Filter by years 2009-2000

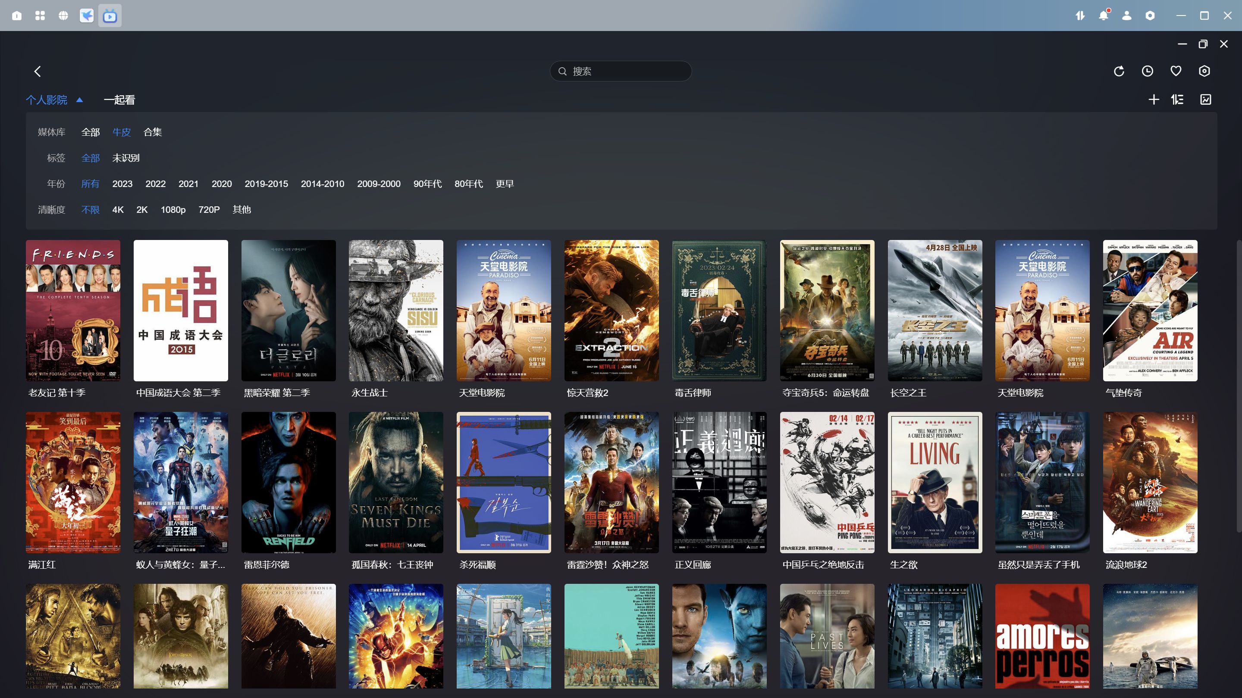(379, 184)
